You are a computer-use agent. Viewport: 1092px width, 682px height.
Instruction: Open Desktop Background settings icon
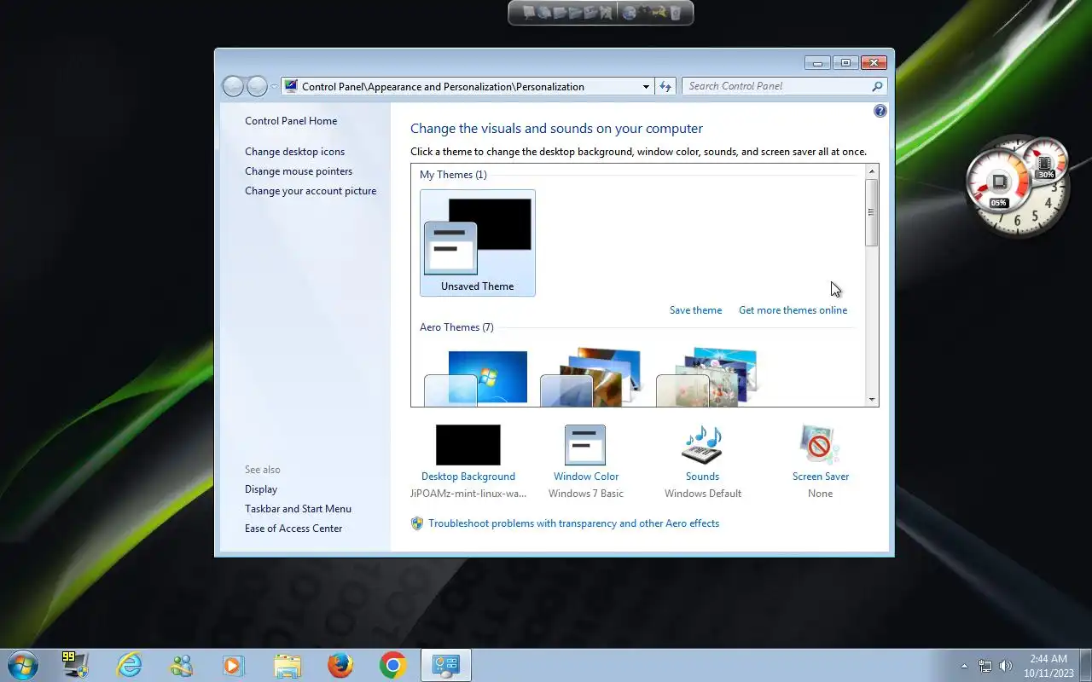point(468,445)
